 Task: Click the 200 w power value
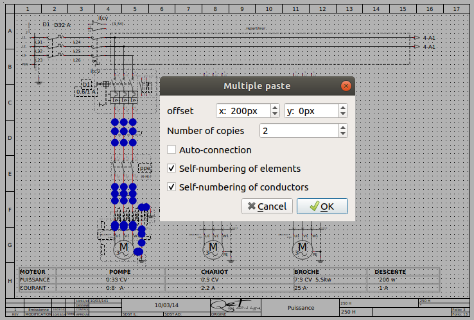pos(387,280)
